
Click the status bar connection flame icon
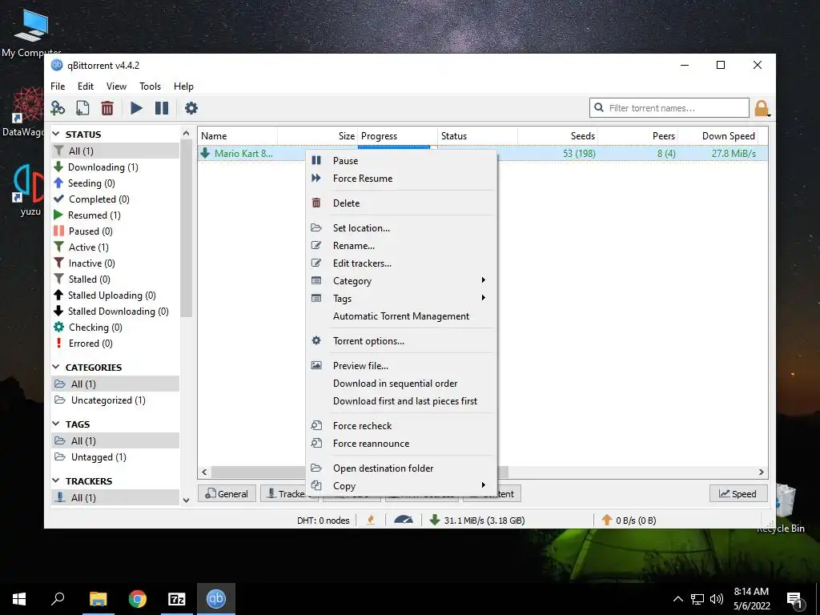click(x=371, y=520)
